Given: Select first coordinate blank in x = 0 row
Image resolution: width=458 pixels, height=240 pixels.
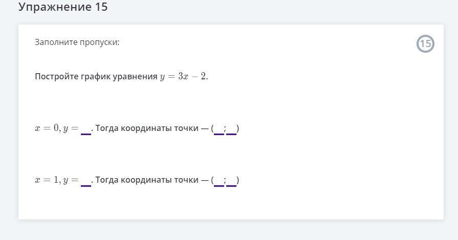Looking at the screenshot, I should point(219,129).
